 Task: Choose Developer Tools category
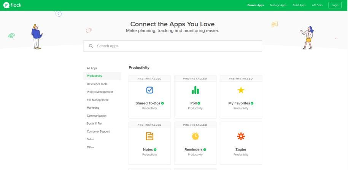point(97,84)
